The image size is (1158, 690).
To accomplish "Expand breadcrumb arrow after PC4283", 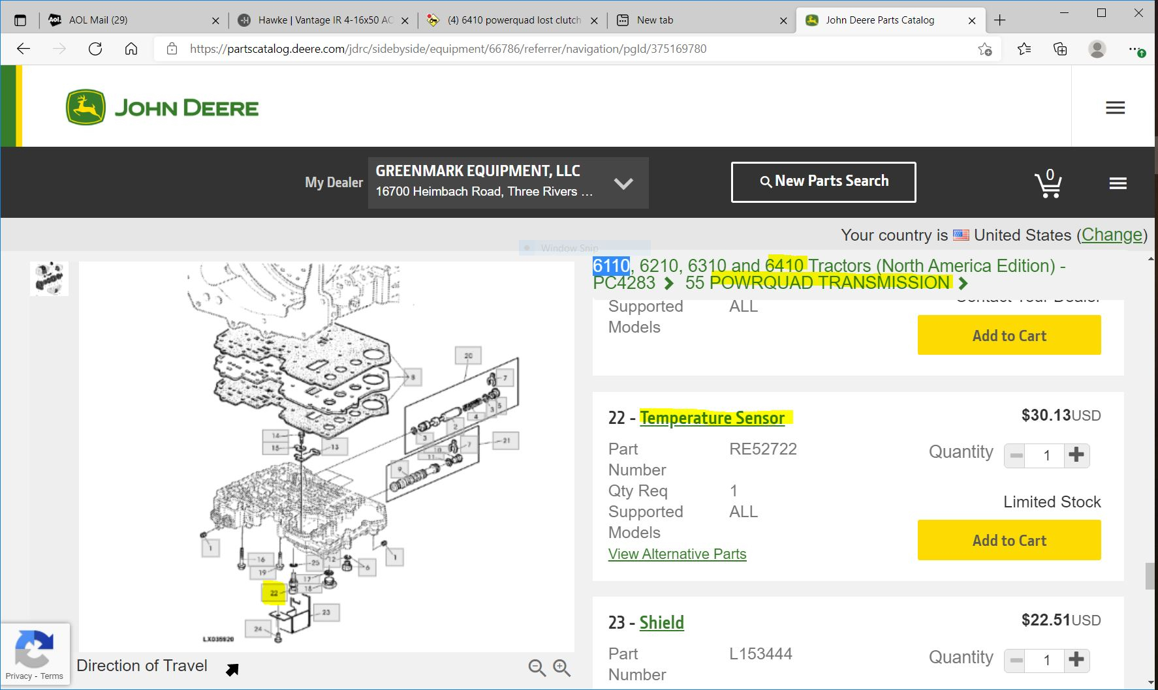I will pos(669,284).
